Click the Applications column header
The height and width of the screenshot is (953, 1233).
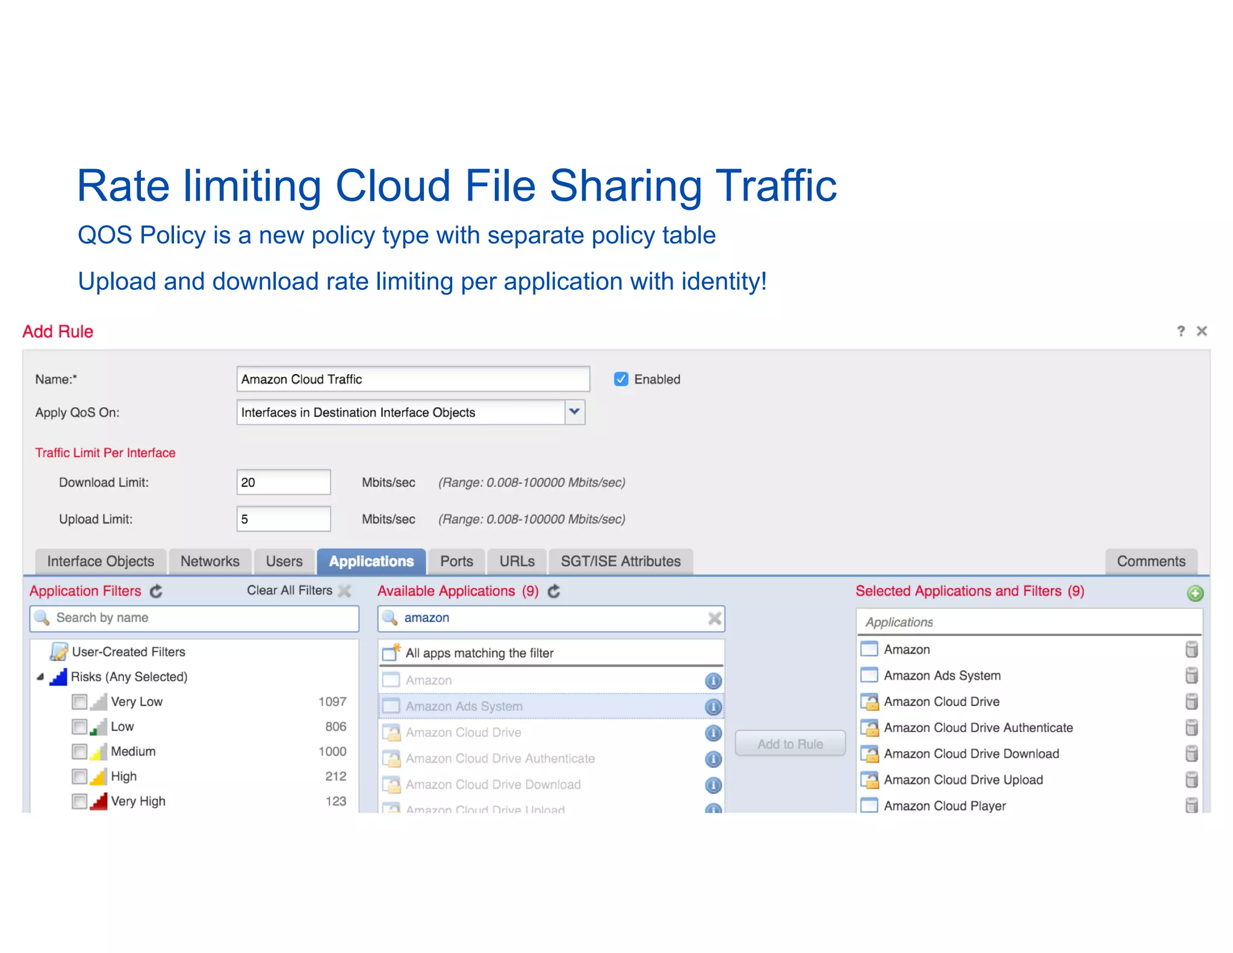(x=1030, y=622)
